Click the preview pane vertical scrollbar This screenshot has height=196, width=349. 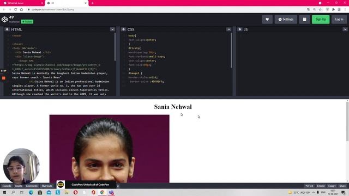347,122
